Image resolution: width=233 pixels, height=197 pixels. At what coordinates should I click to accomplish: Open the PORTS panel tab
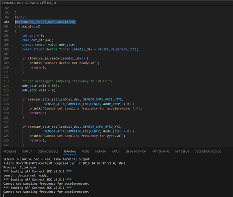[86, 151]
